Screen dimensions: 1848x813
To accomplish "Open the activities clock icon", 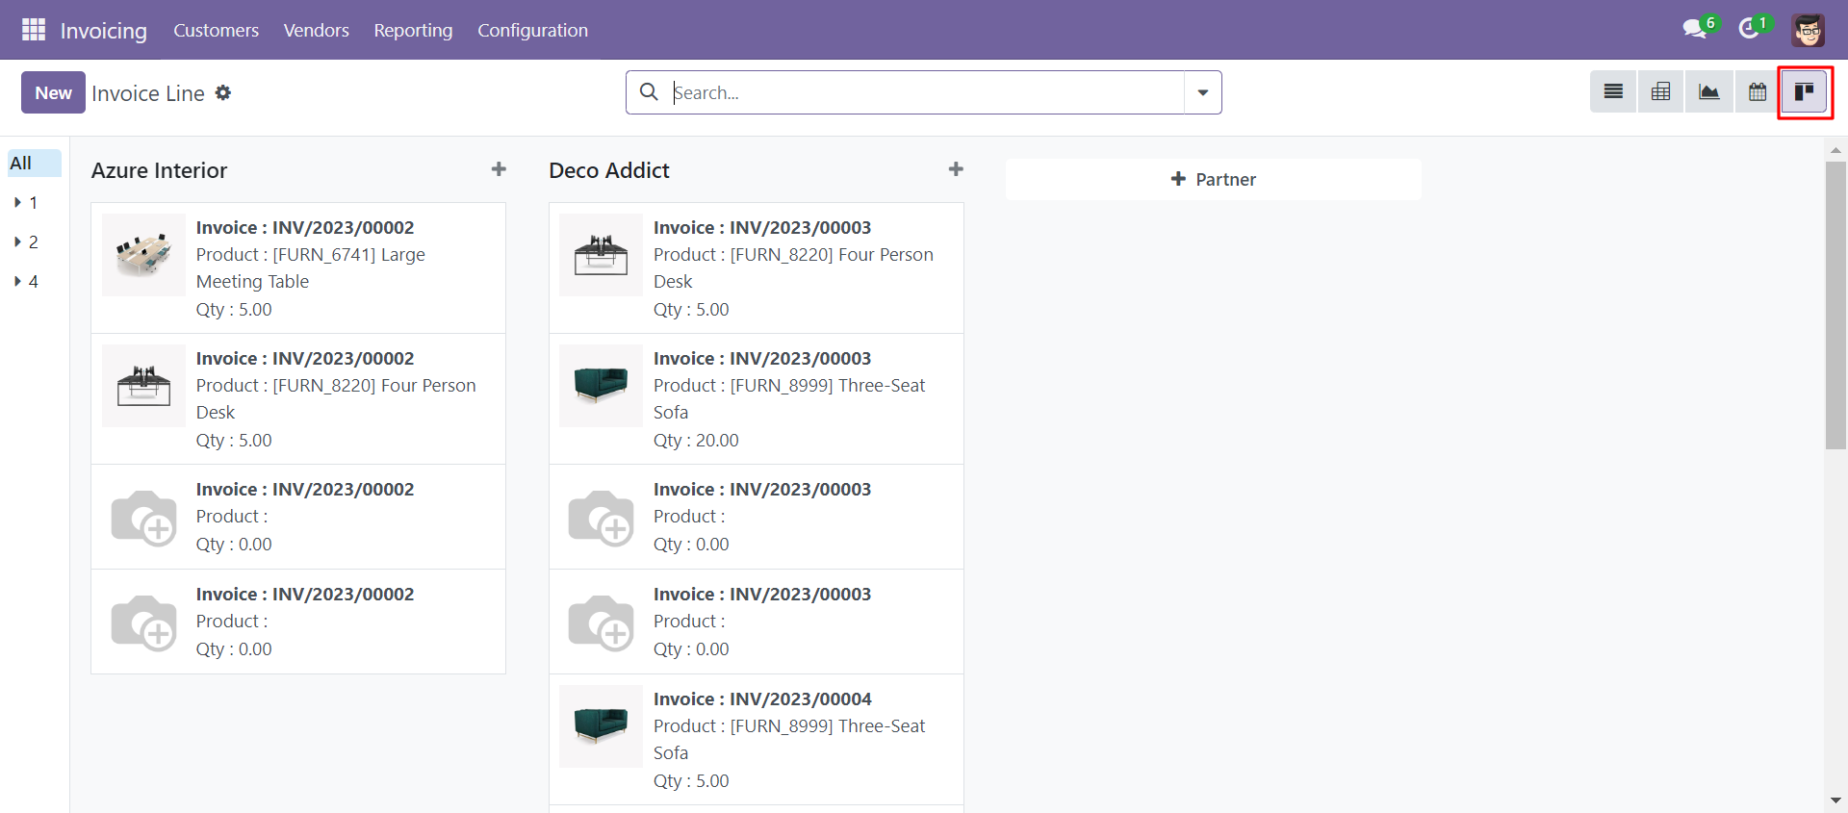I will (1749, 29).
